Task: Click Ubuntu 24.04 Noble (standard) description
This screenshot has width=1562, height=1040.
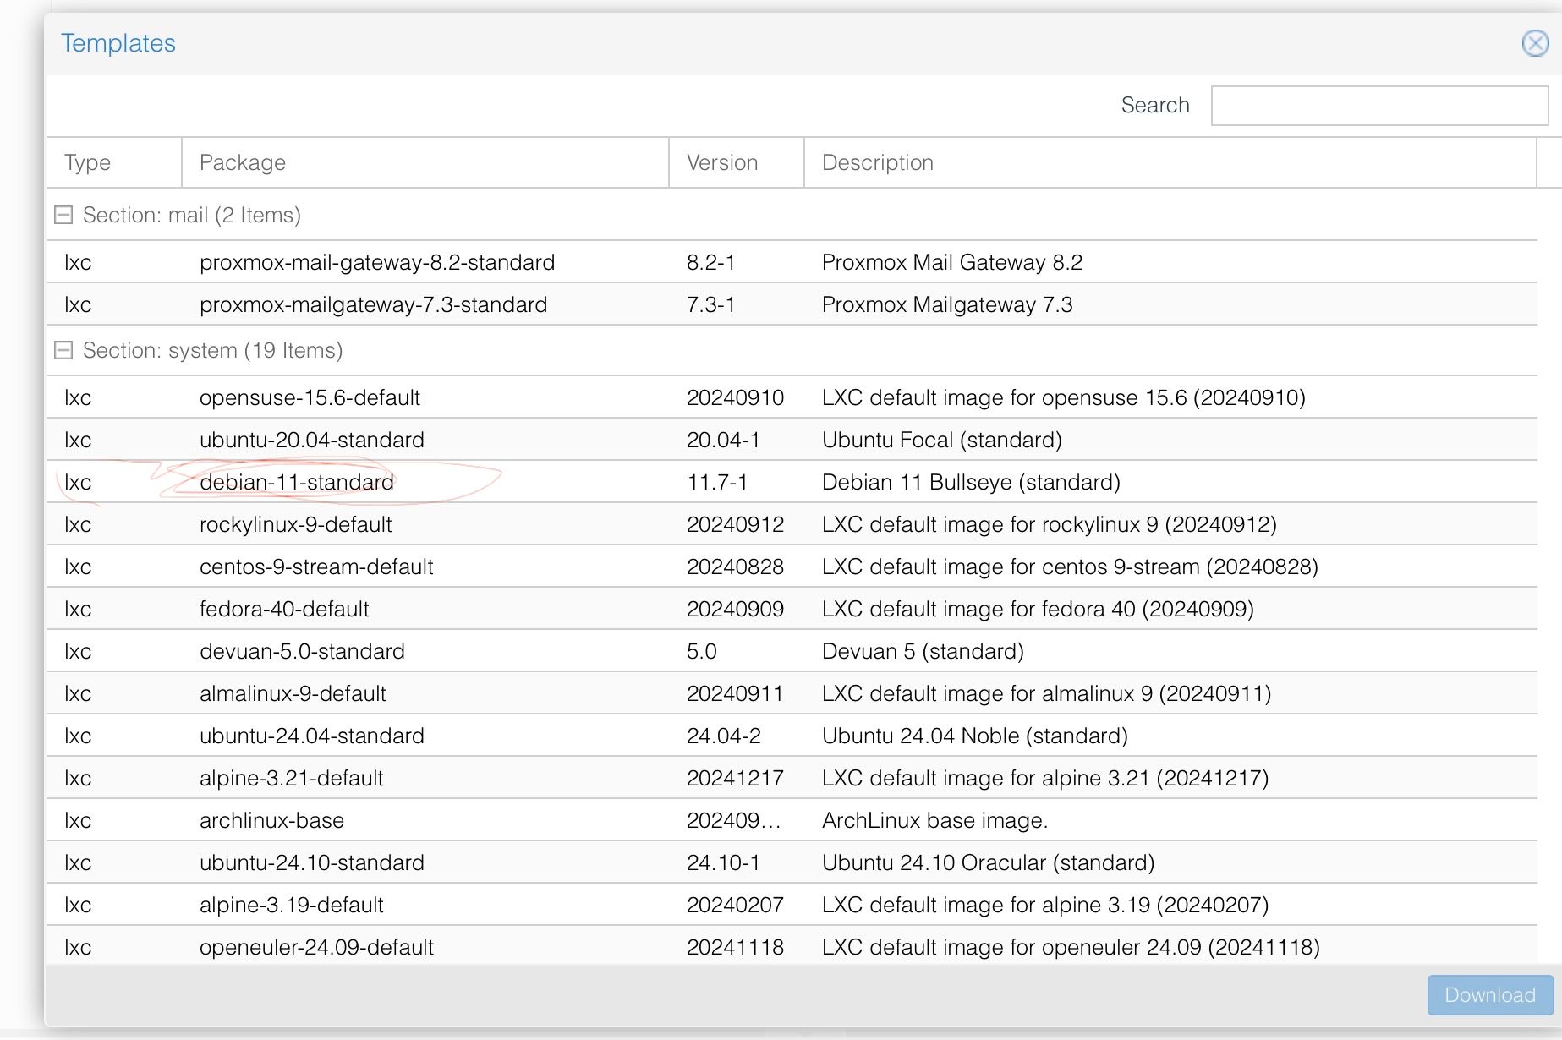Action: tap(974, 736)
